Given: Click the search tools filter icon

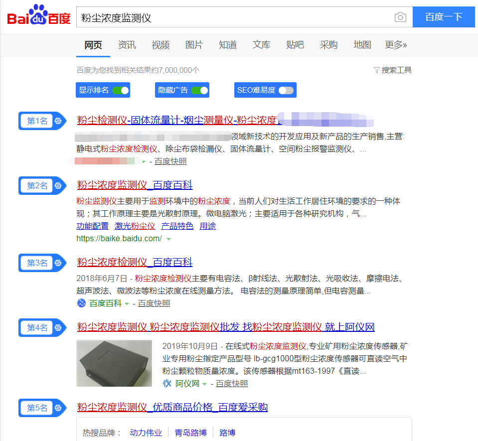Looking at the screenshot, I should (376, 70).
